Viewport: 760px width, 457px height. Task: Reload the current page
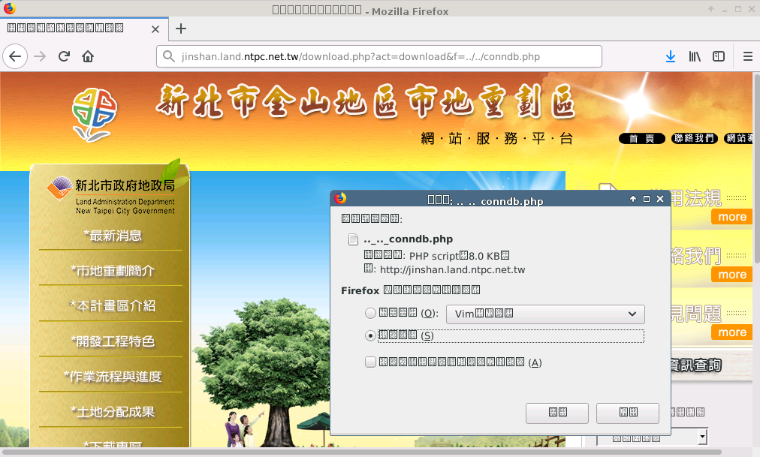[64, 56]
